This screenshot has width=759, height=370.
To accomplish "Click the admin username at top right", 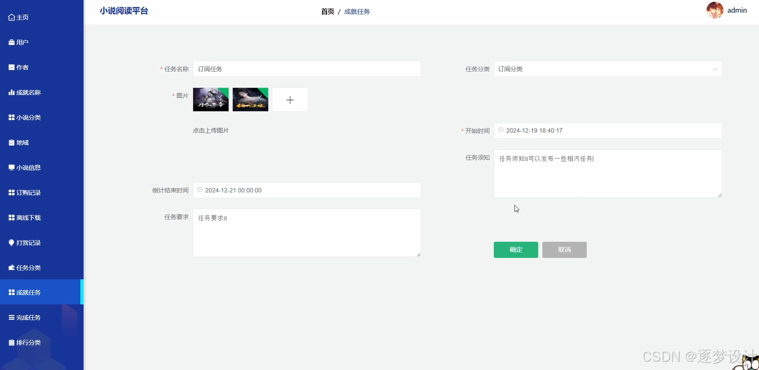I will pos(737,10).
